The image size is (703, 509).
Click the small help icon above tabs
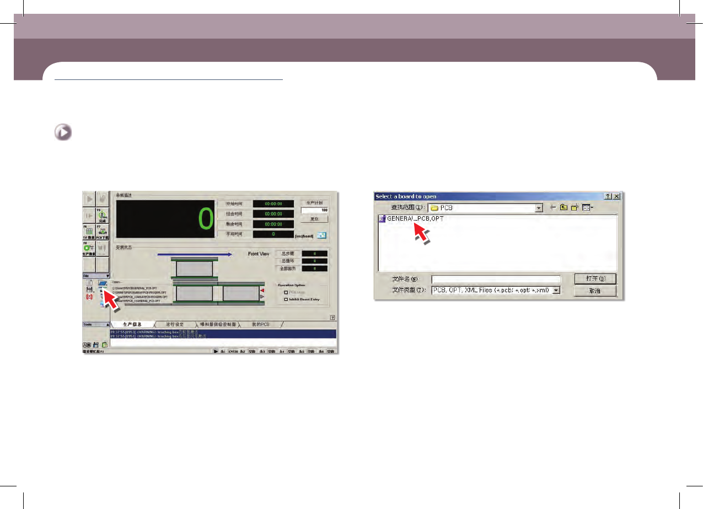point(332,318)
